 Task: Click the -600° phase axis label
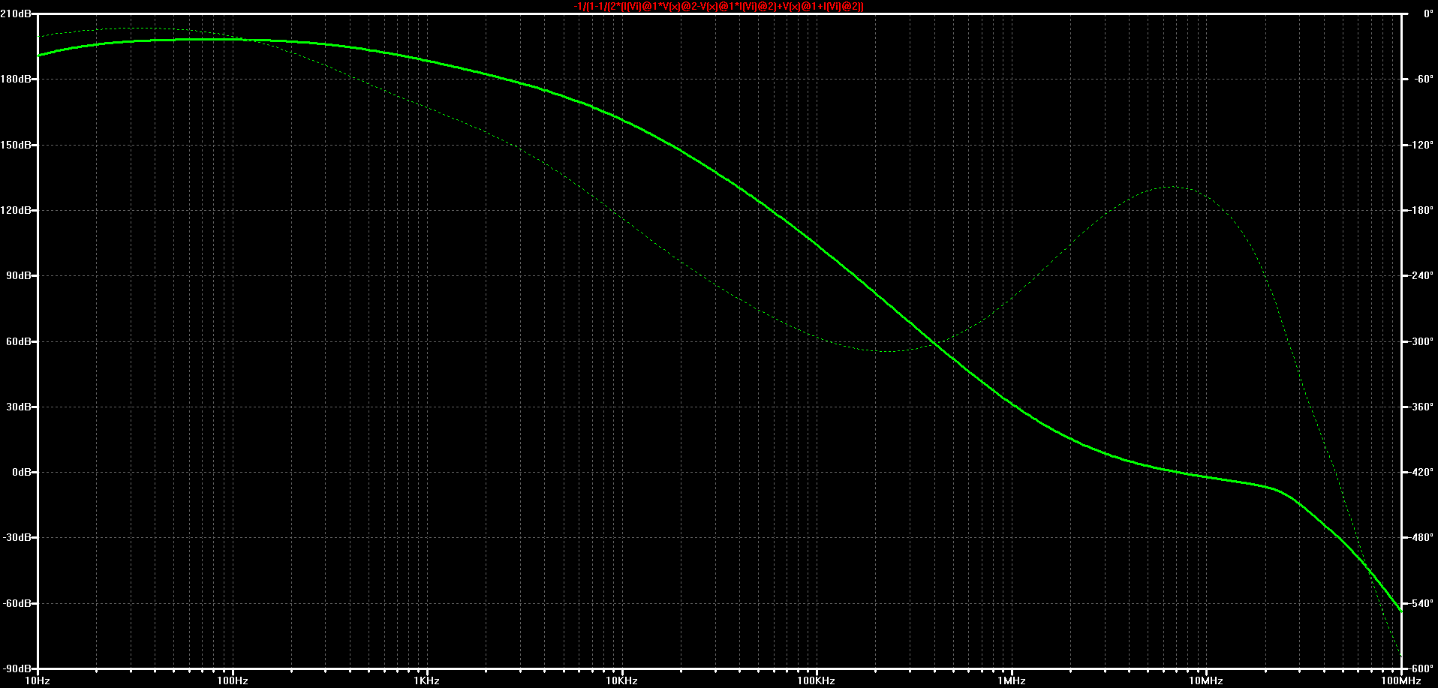coord(1421,668)
